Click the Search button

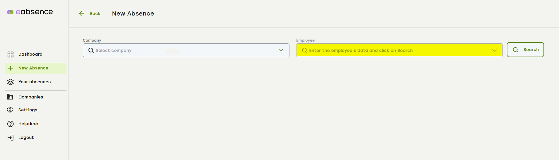point(525,50)
